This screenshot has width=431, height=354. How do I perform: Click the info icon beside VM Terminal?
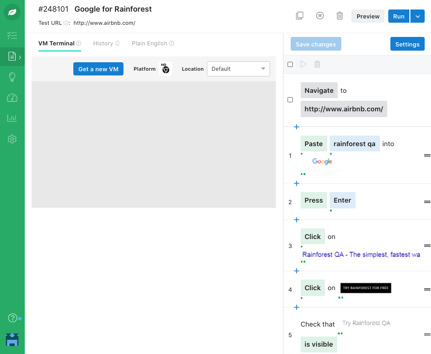(x=79, y=43)
